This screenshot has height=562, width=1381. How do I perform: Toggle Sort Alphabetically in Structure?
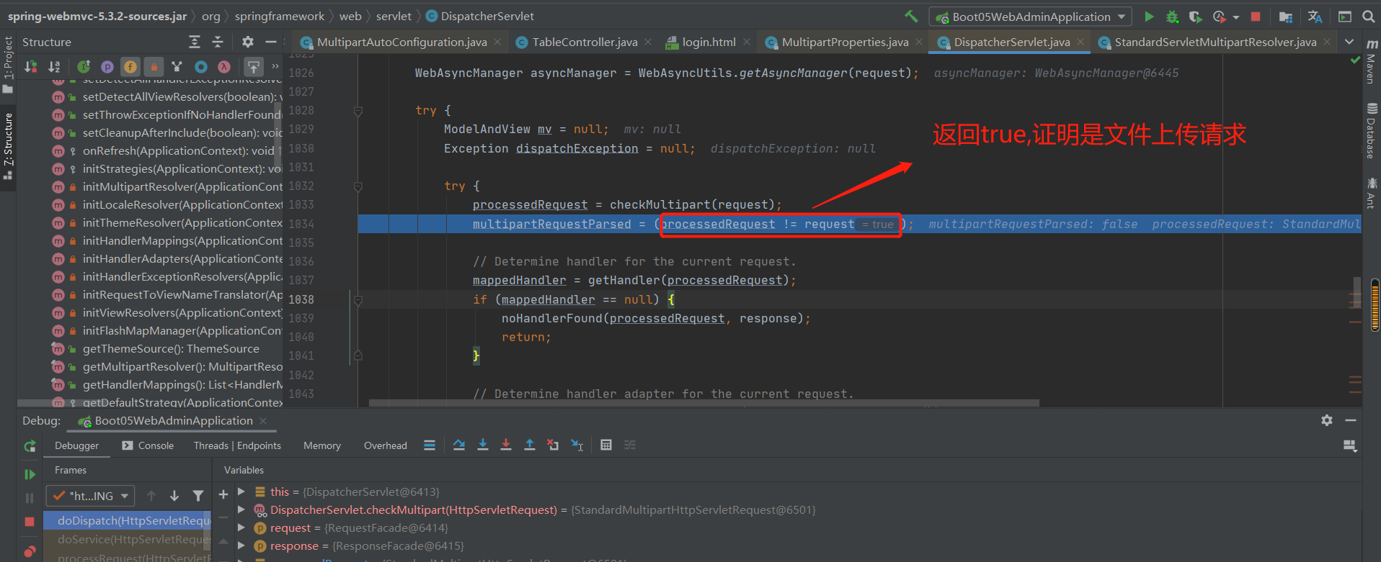point(54,67)
